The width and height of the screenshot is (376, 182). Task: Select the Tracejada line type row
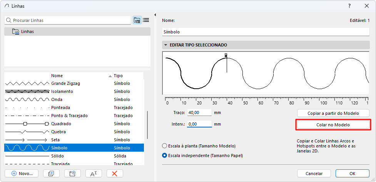[x=74, y=163]
